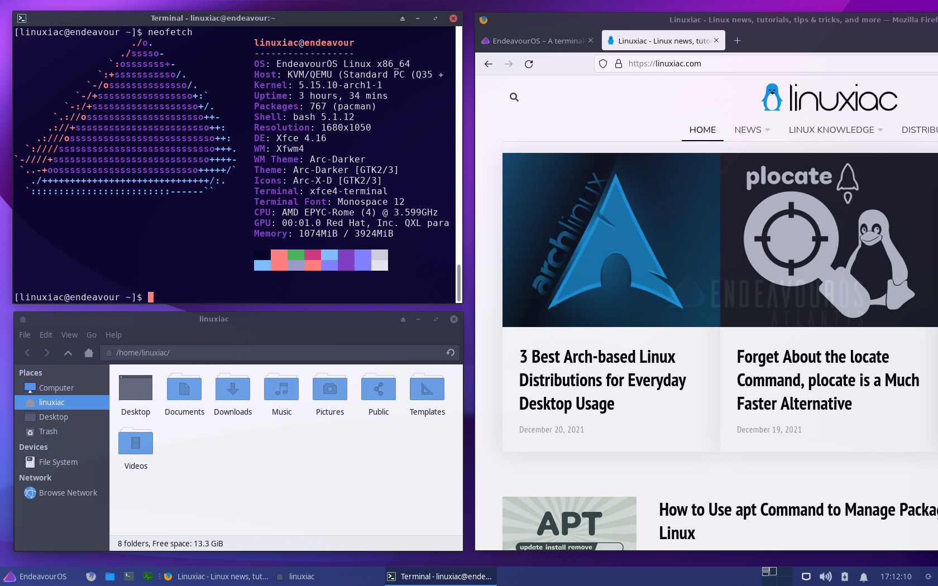
Task: Open the notifications bell in the panel
Action: tap(863, 577)
